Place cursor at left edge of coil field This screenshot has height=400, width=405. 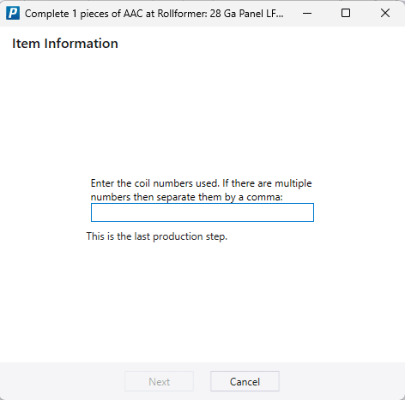click(94, 212)
